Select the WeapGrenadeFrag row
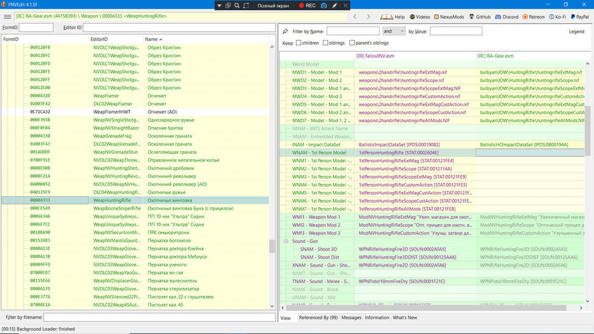This screenshot has height=334, width=594. coord(135,136)
